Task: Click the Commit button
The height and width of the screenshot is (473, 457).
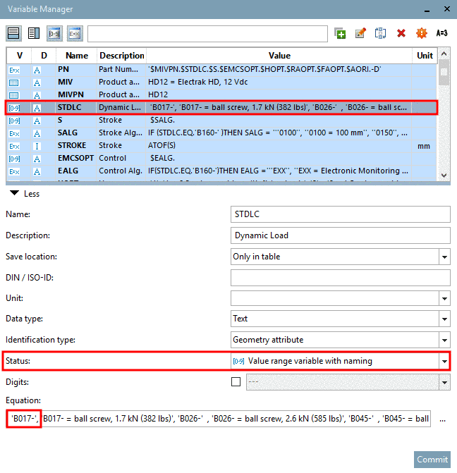Action: click(x=432, y=460)
